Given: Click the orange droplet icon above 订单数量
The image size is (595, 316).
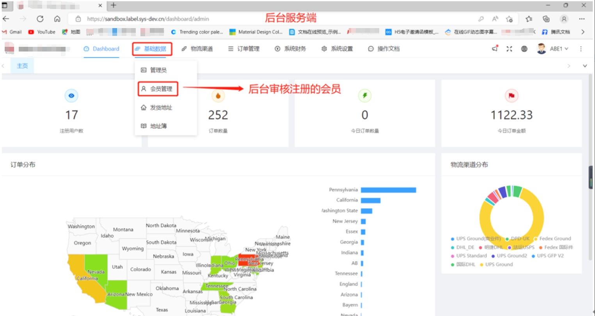Looking at the screenshot, I should pyautogui.click(x=218, y=95).
